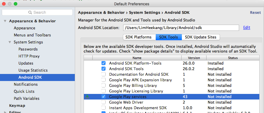This screenshot has width=264, height=113.
Task: Open Notifications settings
Action: [26, 84]
